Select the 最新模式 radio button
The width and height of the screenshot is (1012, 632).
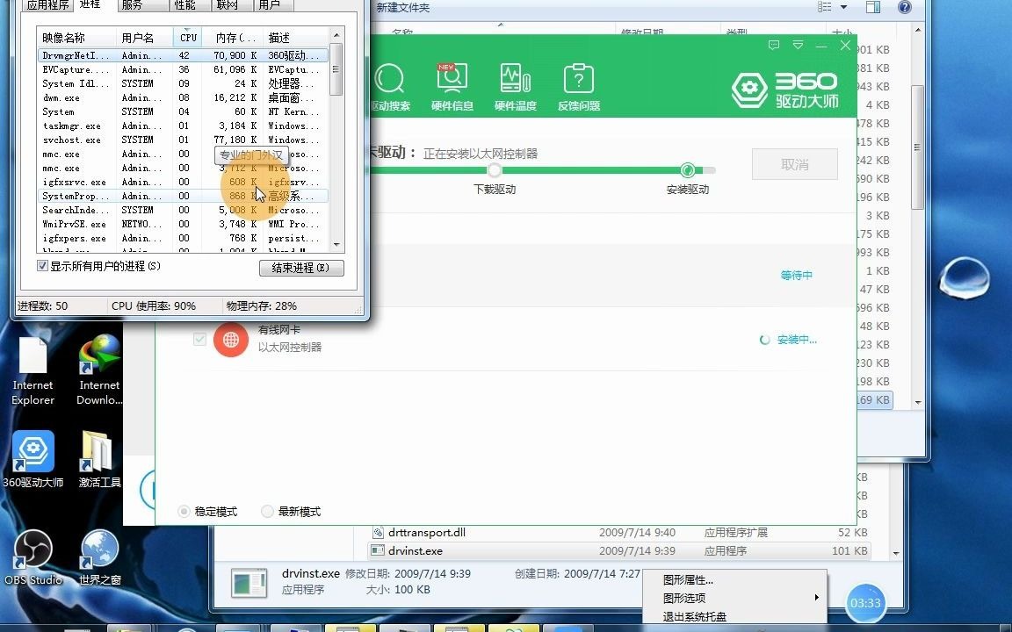click(266, 511)
